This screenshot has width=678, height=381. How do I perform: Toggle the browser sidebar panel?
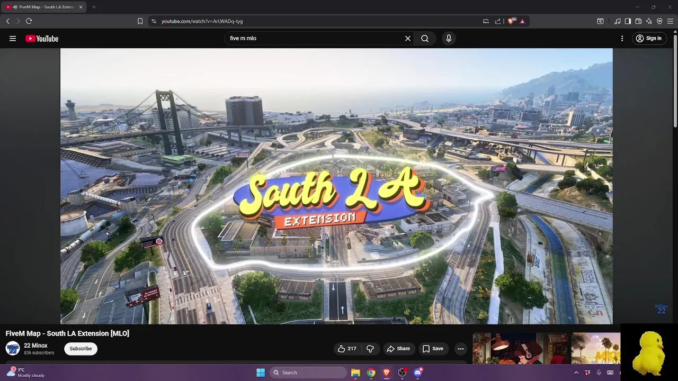coord(628,21)
